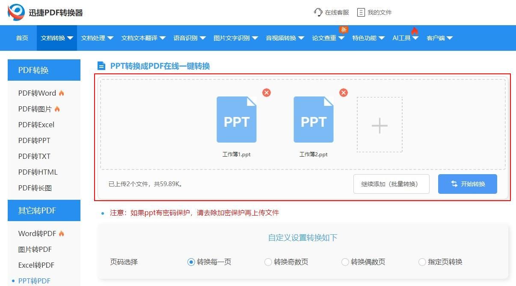Click 继续添加（批量转换）button

391,184
